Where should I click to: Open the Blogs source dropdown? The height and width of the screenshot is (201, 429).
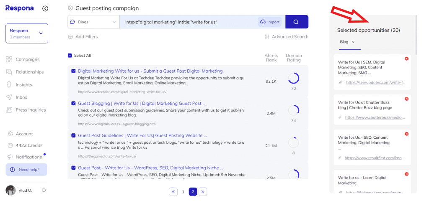[x=93, y=22]
